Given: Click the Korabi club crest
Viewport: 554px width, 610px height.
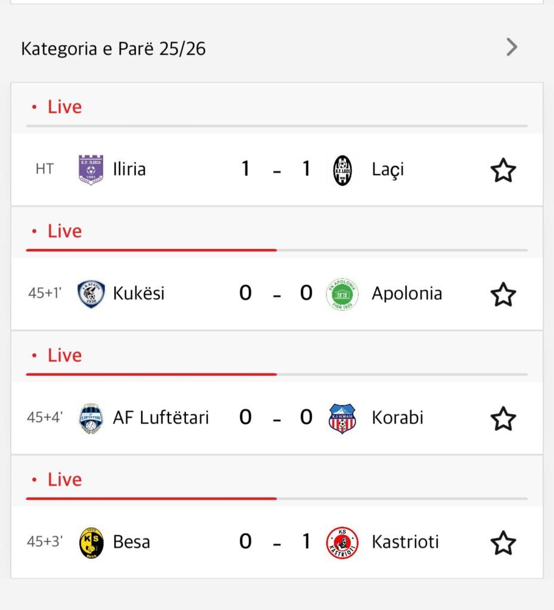Looking at the screenshot, I should 343,418.
